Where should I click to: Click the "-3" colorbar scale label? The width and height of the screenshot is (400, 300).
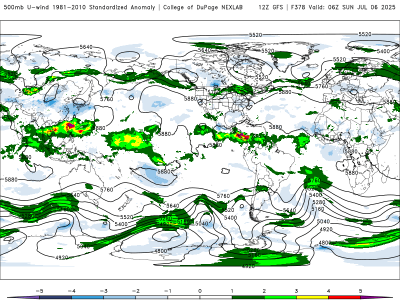click(x=103, y=291)
